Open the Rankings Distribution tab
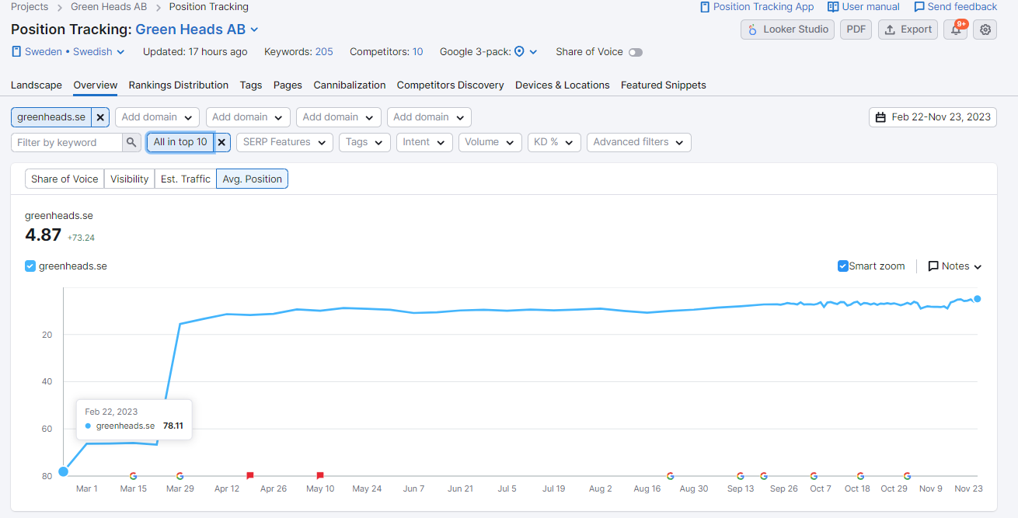This screenshot has height=518, width=1018. (179, 85)
